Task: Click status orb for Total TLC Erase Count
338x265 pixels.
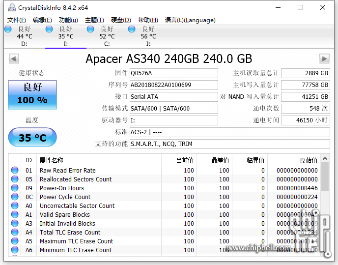Action: point(15,232)
